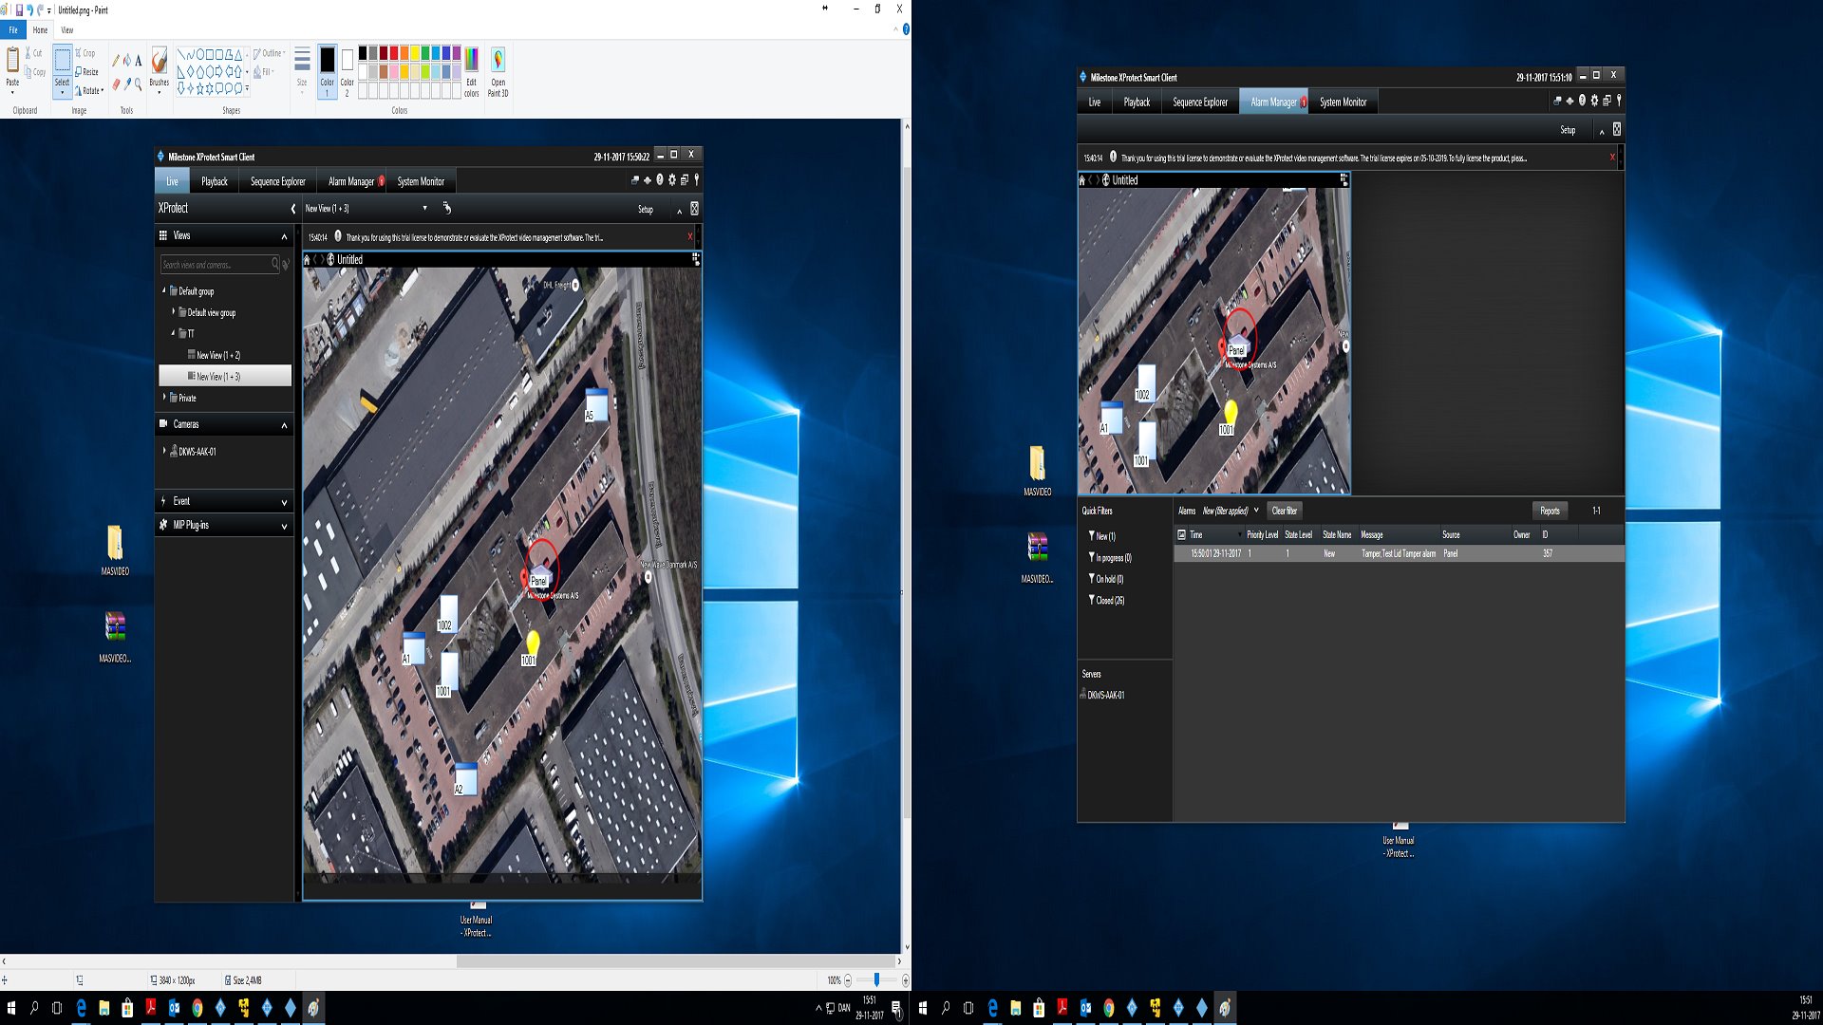Click Open Paint 3D icon
The width and height of the screenshot is (1823, 1025).
[x=498, y=71]
